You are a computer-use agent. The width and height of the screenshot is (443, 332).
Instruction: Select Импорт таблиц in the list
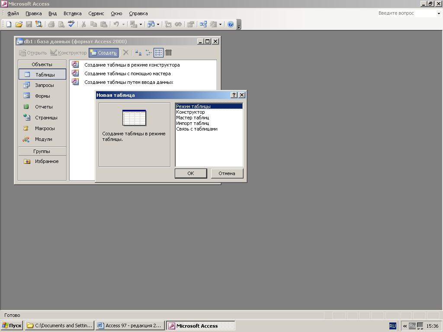[x=209, y=123]
